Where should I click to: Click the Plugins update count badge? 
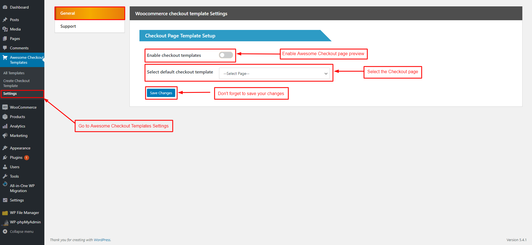[x=27, y=158]
